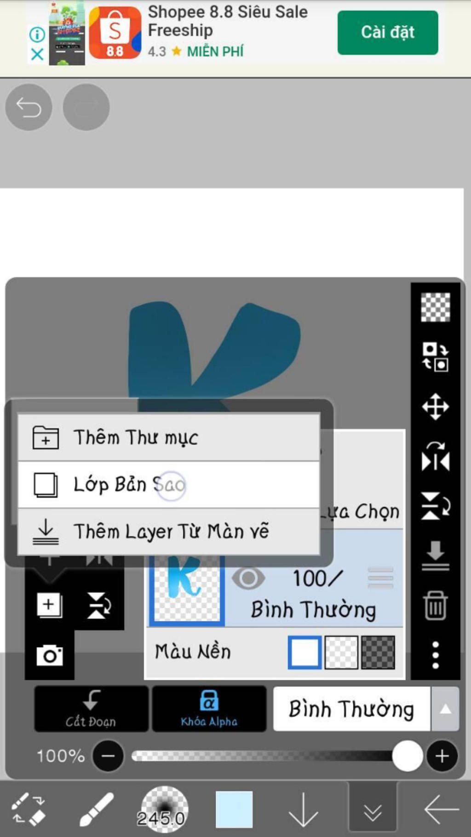Screen dimensions: 471x837
Task: Click the merge layer down arrow icon
Action: [435, 556]
